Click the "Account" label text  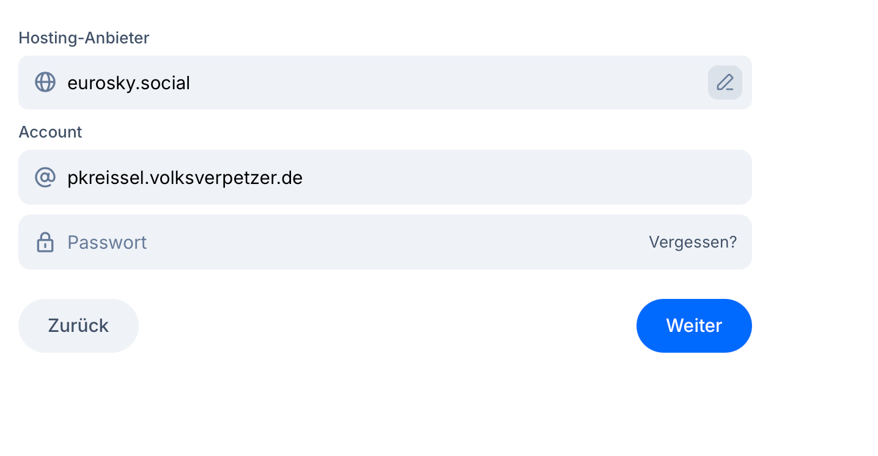pos(50,132)
